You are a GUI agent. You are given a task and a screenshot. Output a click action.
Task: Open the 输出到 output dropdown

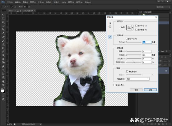pyautogui.click(x=137, y=79)
